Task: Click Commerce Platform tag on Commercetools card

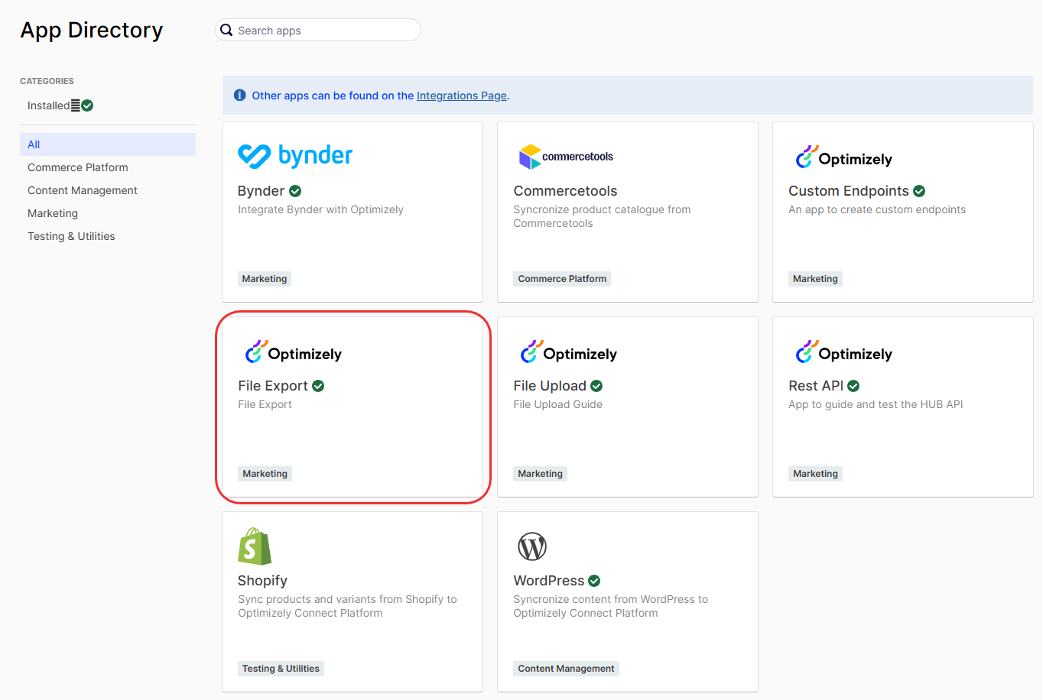Action: (x=562, y=279)
